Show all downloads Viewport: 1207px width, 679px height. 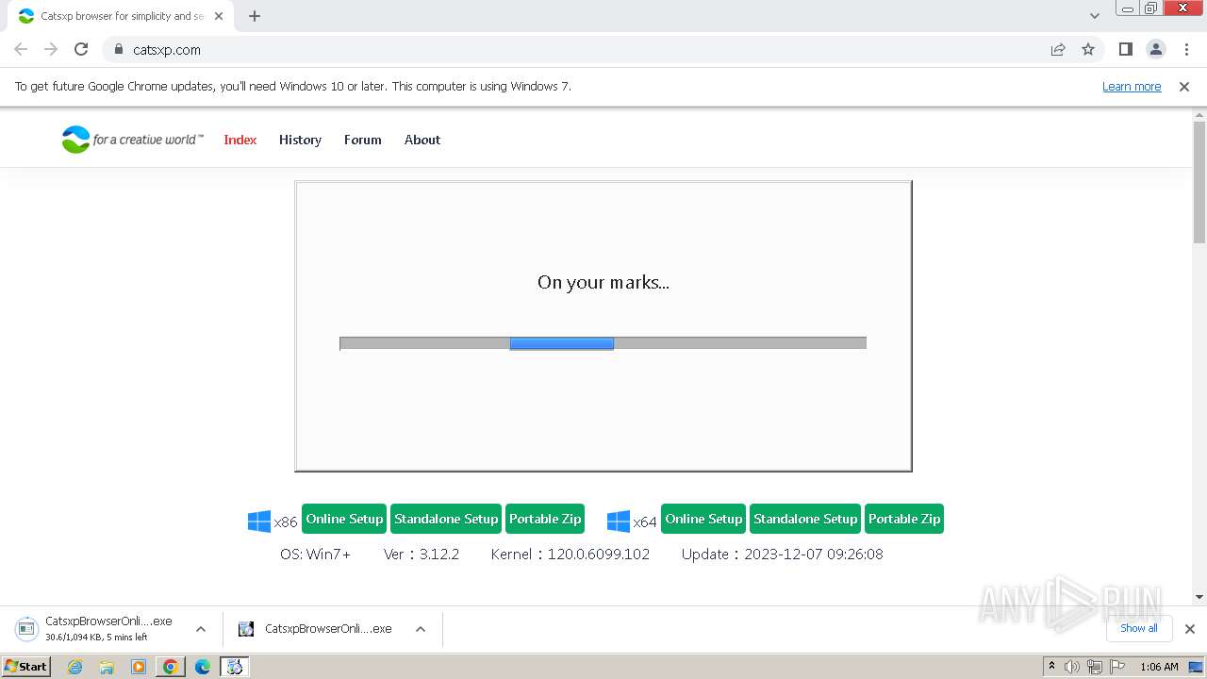1139,628
